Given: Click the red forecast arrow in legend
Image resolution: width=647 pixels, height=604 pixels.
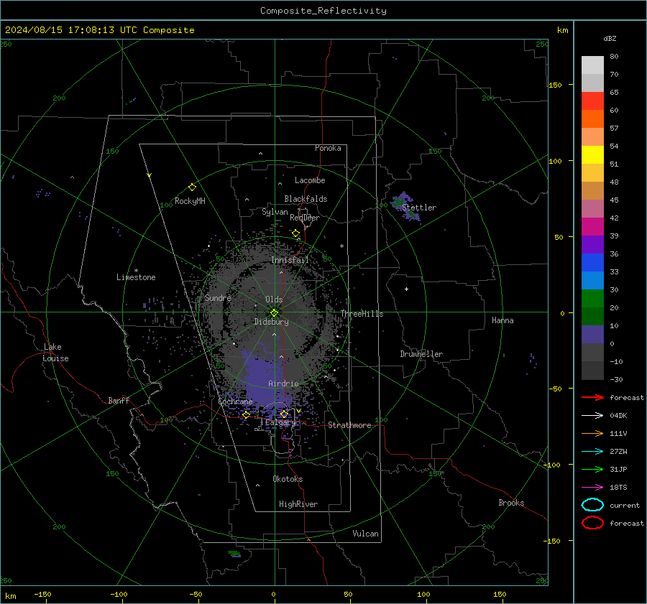Looking at the screenshot, I should coord(592,397).
